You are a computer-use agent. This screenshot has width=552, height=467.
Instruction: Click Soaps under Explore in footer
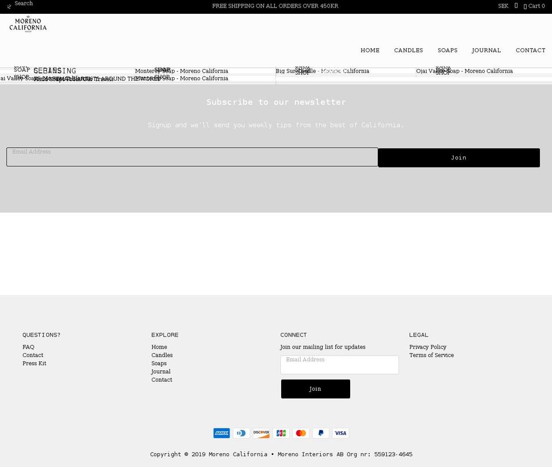159,363
